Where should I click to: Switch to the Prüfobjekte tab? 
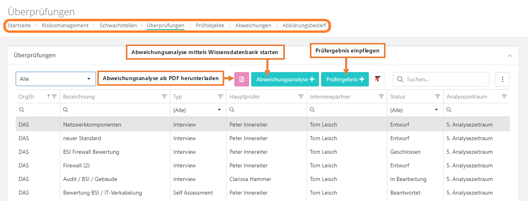[210, 25]
